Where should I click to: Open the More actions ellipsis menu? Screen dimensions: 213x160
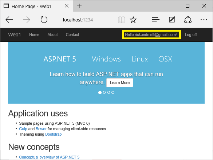pyautogui.click(x=204, y=20)
